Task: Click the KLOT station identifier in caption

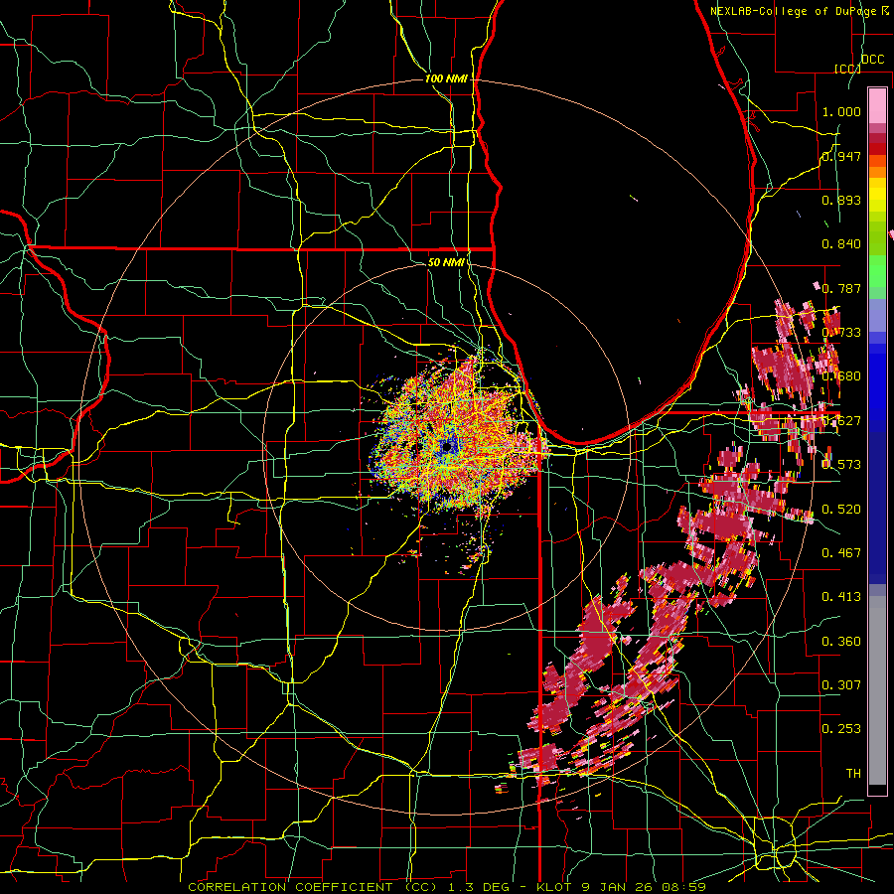Action: (553, 887)
